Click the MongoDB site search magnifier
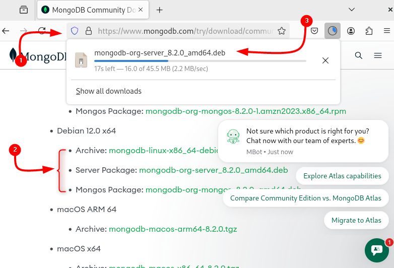 point(359,55)
